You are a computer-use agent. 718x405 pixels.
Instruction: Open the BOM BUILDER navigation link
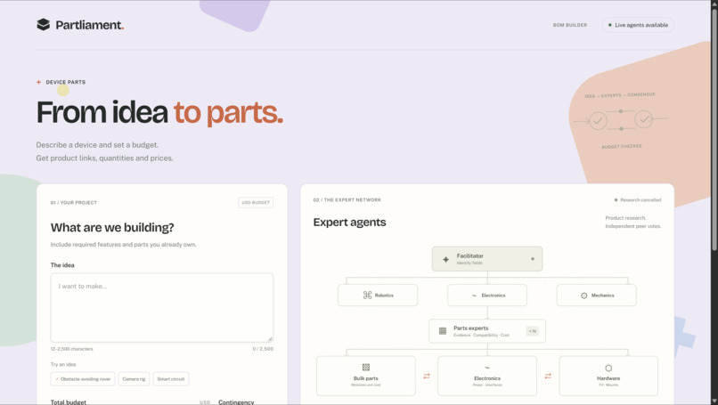[569, 25]
